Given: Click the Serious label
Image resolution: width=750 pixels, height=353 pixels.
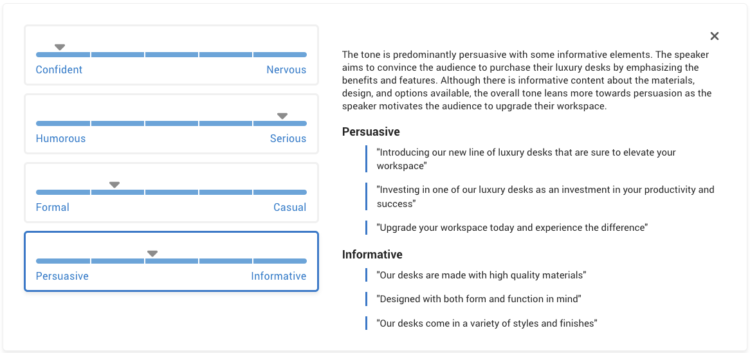Looking at the screenshot, I should (288, 138).
